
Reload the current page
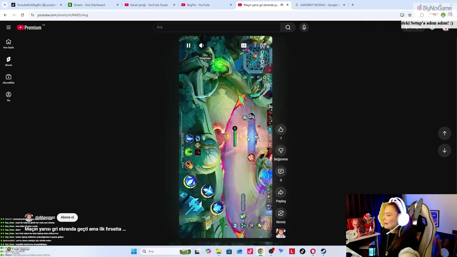(x=22, y=15)
